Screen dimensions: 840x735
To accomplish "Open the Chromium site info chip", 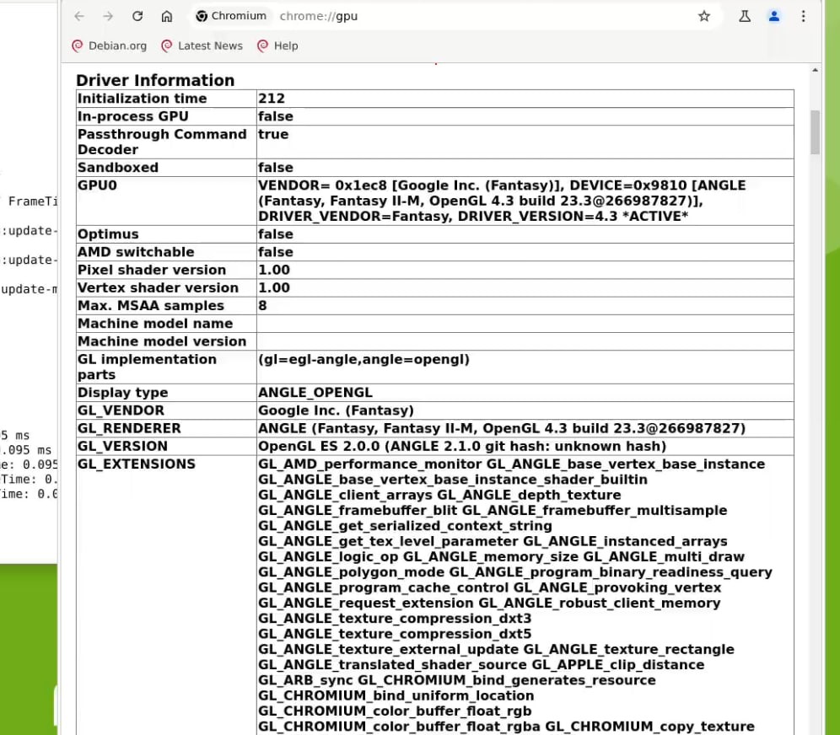I will pyautogui.click(x=231, y=16).
